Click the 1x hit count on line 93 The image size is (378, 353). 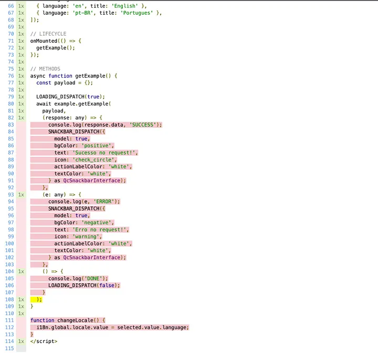point(21,195)
